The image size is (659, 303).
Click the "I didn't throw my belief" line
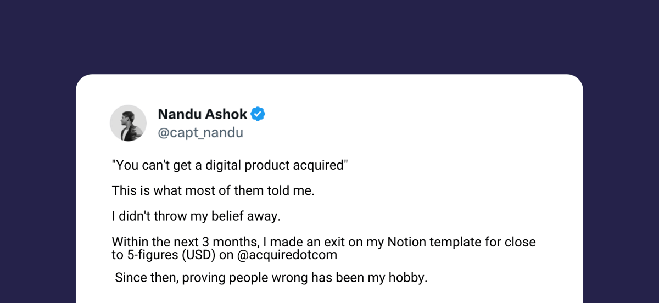tap(196, 216)
